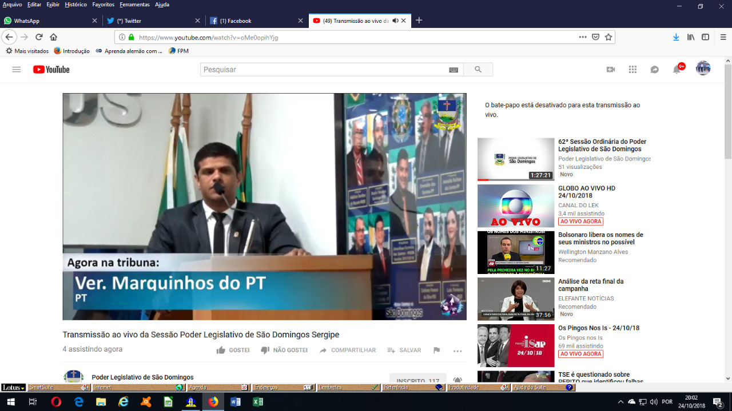Screen dimensions: 732x411
Task: Like the video with GOSTEI
Action: (233, 350)
